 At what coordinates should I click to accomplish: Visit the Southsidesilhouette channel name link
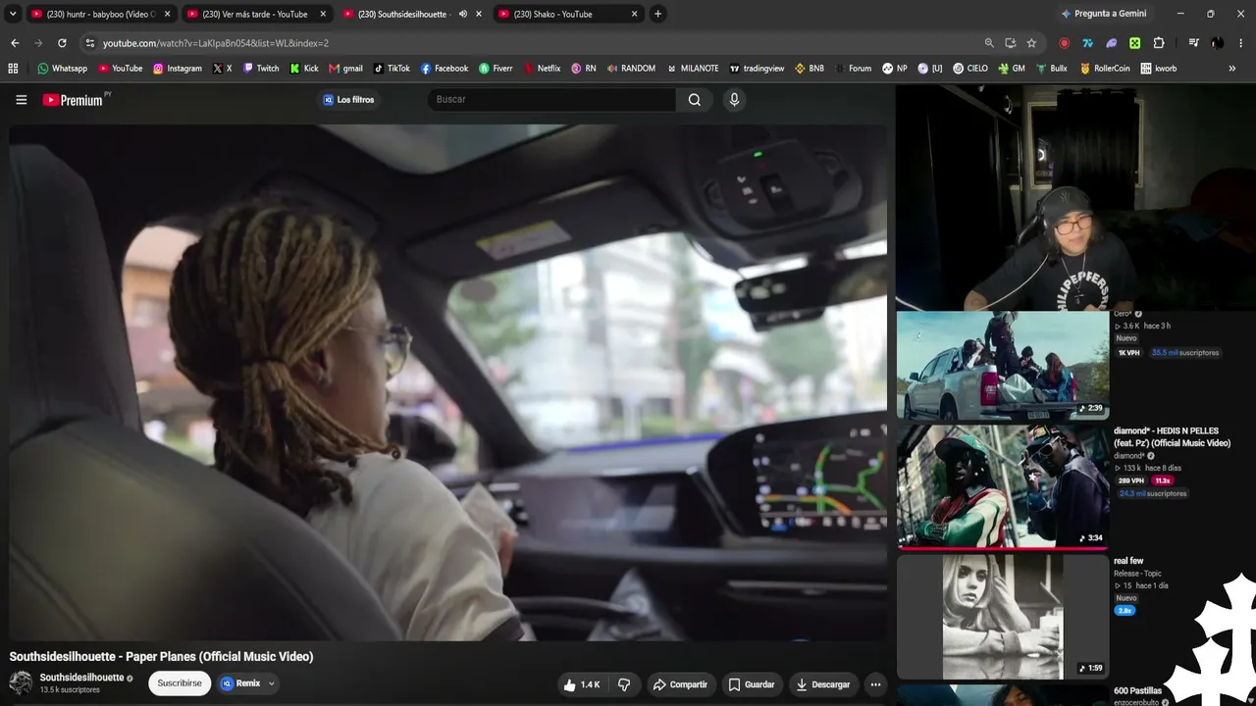[x=81, y=678]
